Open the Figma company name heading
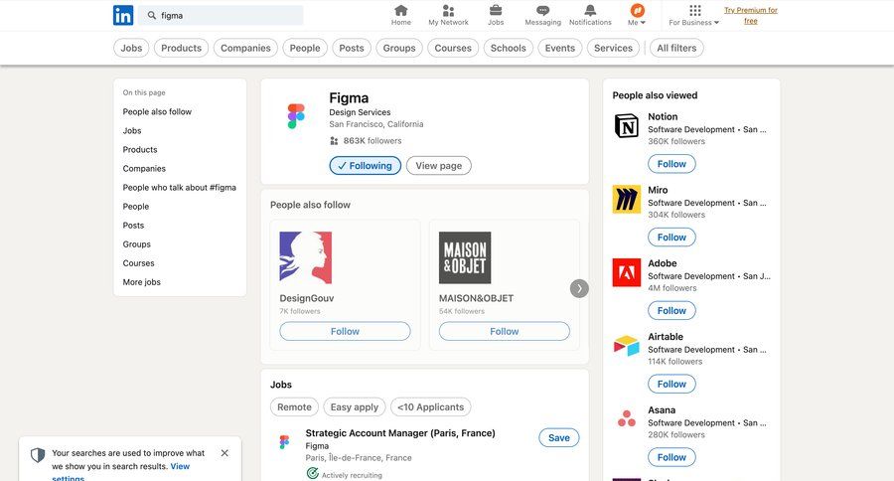 click(x=349, y=97)
